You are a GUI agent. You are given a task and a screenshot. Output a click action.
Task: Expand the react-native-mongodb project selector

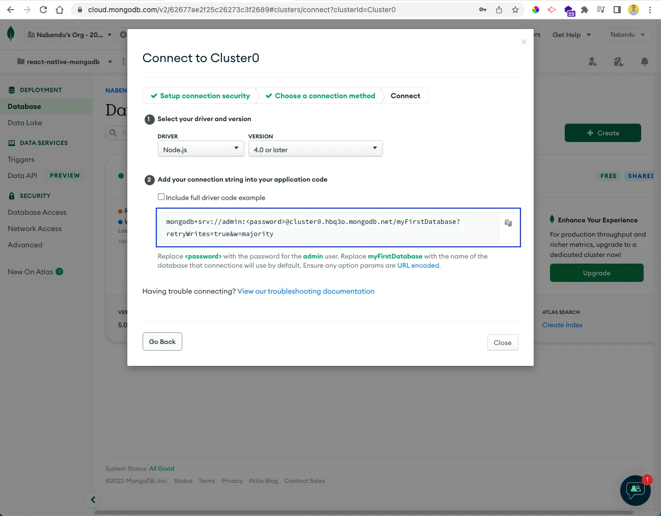coord(64,62)
